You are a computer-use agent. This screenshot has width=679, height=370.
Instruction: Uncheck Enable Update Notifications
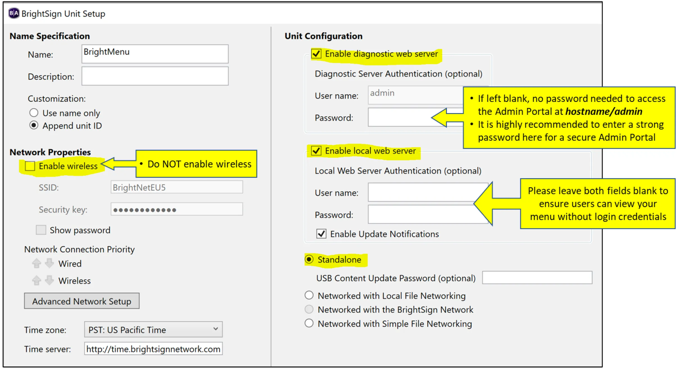click(321, 234)
